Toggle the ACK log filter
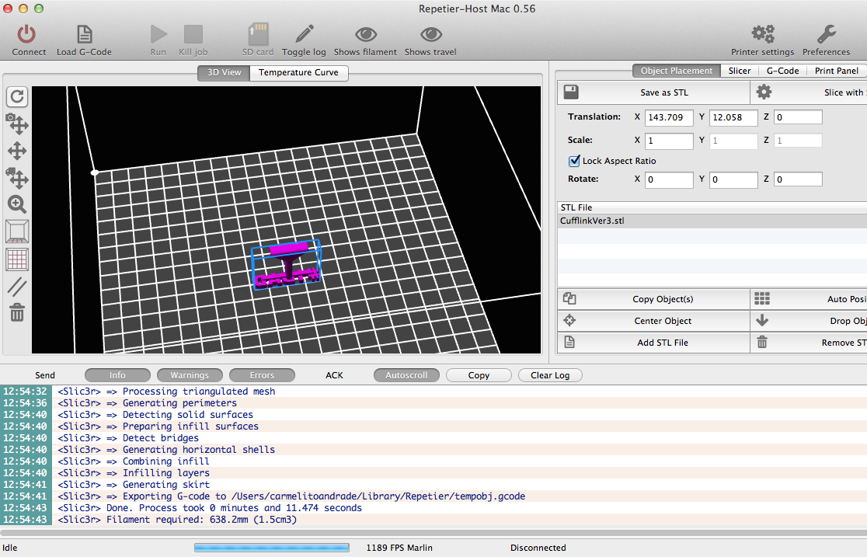 point(334,375)
